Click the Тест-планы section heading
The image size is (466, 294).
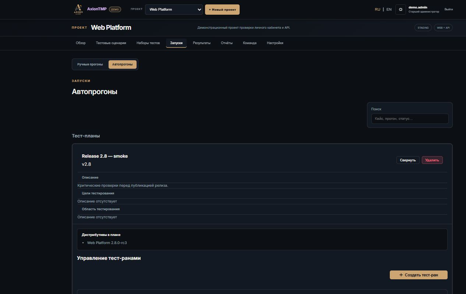(86, 136)
